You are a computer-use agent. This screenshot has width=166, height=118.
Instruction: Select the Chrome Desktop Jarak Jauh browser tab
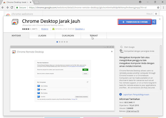[17, 2]
